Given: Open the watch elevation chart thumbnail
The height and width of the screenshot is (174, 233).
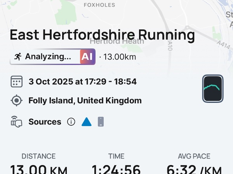Looking at the screenshot, I should point(213,89).
